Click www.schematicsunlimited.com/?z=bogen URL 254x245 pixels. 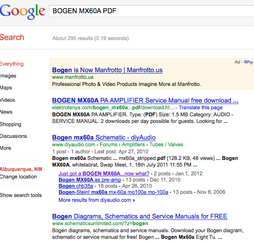[100, 223]
